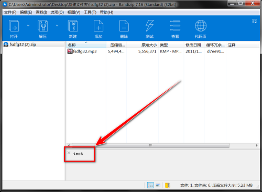Switch to details view in the status bar

(150, 185)
